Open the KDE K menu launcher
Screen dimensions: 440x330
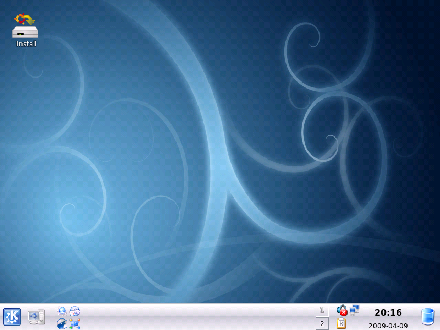[12, 317]
